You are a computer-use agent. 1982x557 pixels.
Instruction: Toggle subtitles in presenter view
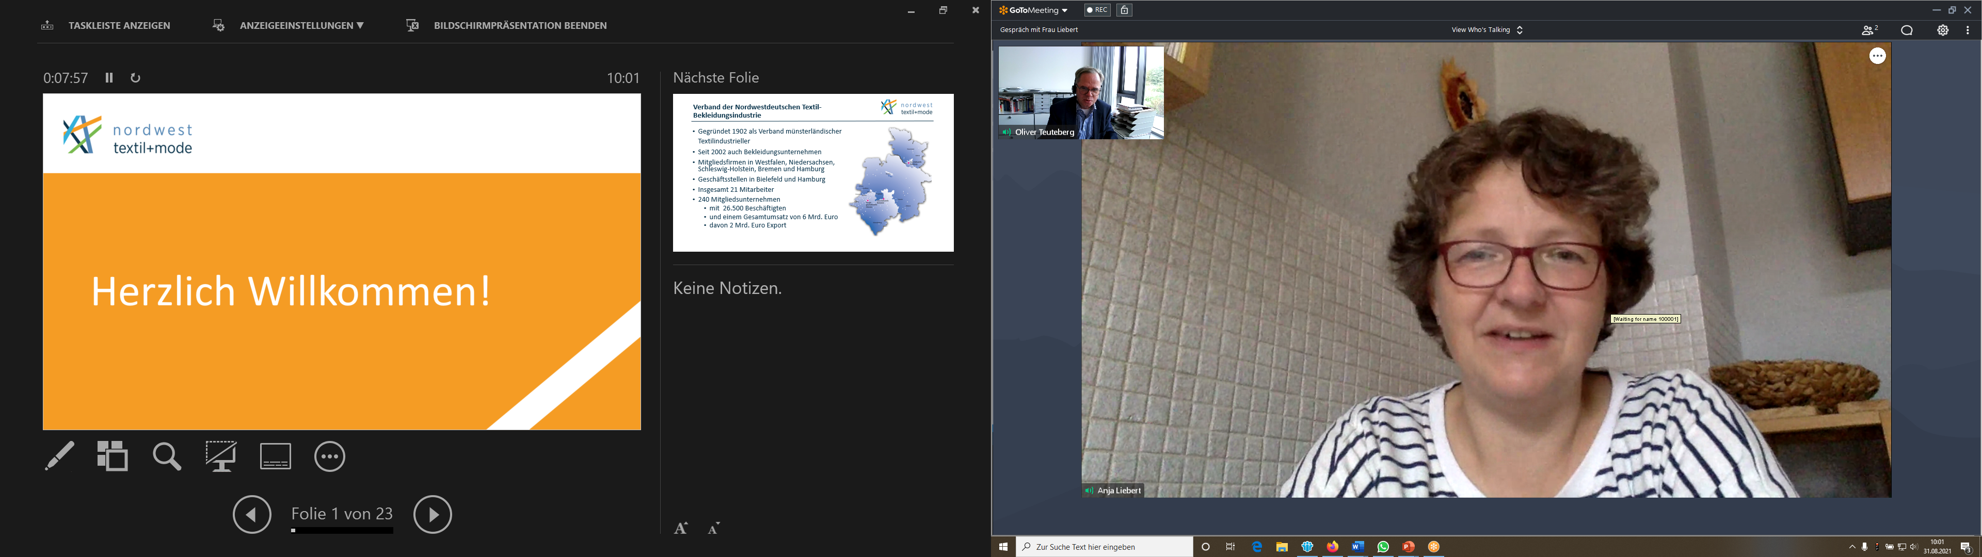(276, 456)
